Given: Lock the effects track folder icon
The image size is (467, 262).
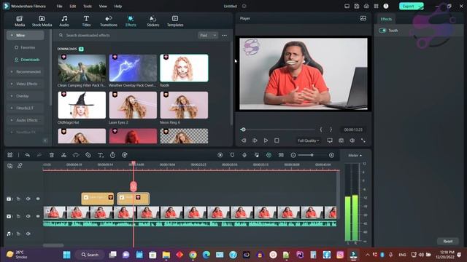Looking at the screenshot, I should tap(18, 199).
